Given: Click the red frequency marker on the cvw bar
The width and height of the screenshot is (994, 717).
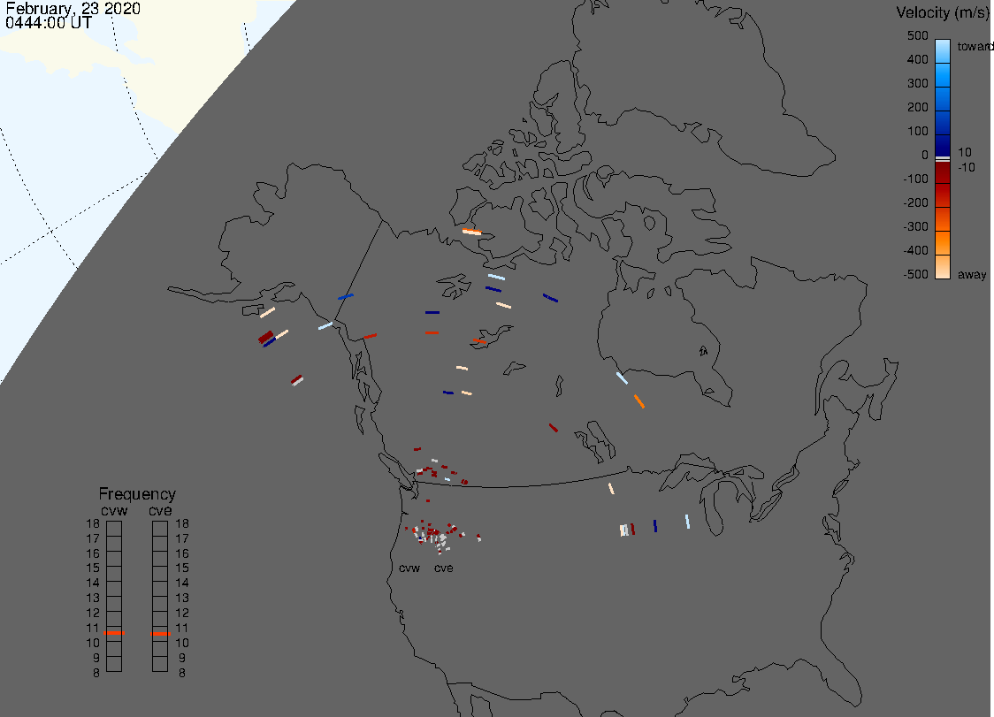Looking at the screenshot, I should pos(114,633).
